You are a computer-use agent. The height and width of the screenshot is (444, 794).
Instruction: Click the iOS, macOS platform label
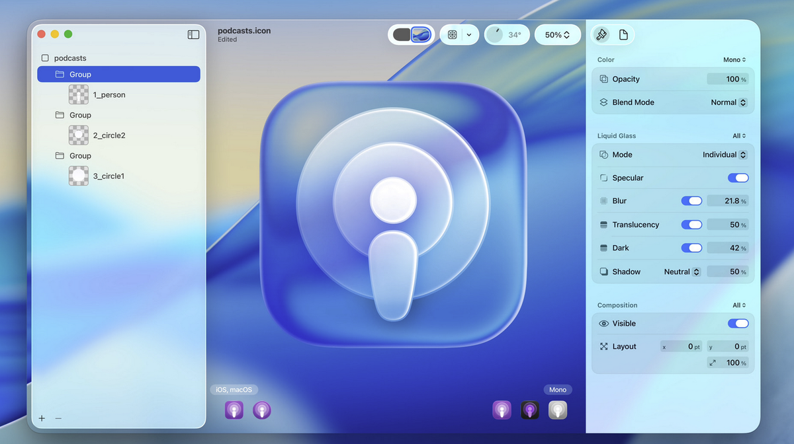234,390
